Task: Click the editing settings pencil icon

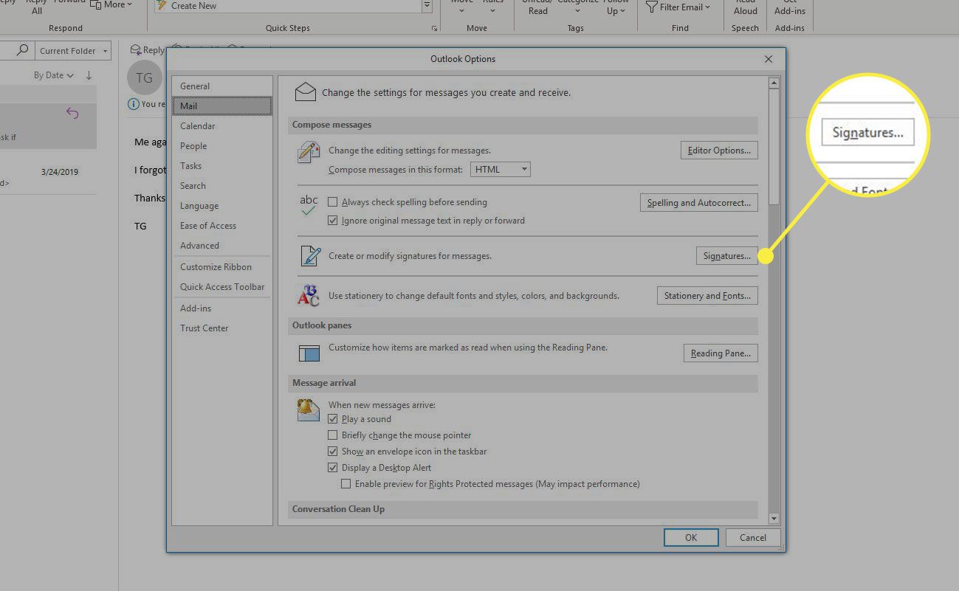Action: click(309, 152)
